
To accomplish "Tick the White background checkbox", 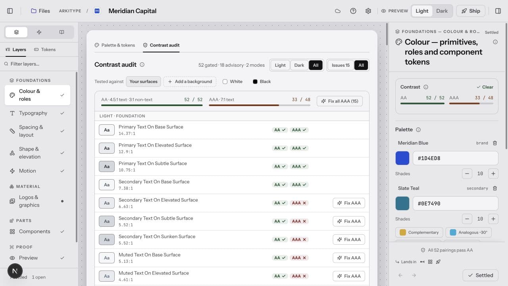I will click(225, 82).
